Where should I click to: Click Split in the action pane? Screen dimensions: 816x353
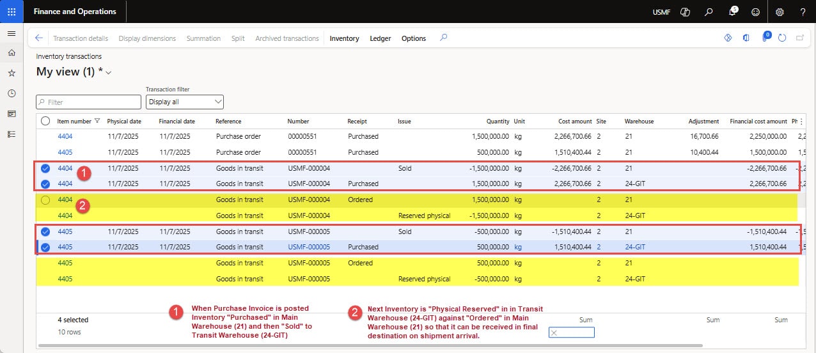(238, 38)
